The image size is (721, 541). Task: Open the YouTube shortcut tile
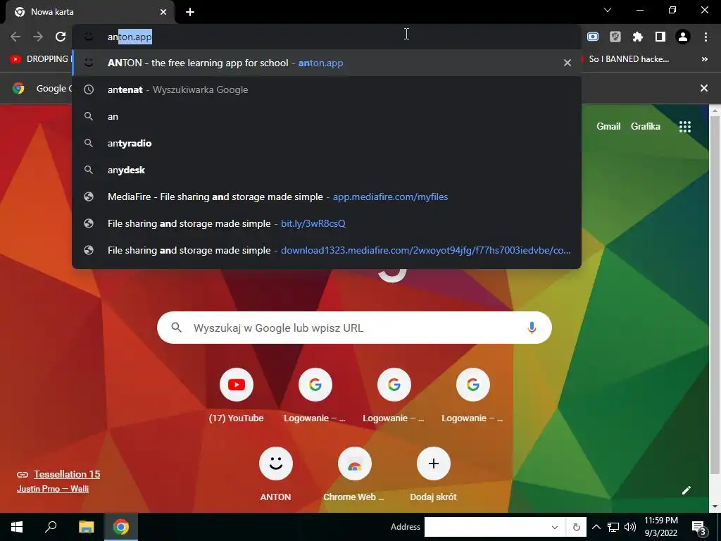[237, 385]
